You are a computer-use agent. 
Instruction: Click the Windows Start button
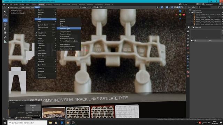[5, 123]
